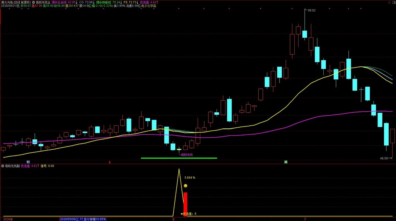Click the red signal bar in the sub-chart
This screenshot has height=221, width=396.
pos(185,204)
